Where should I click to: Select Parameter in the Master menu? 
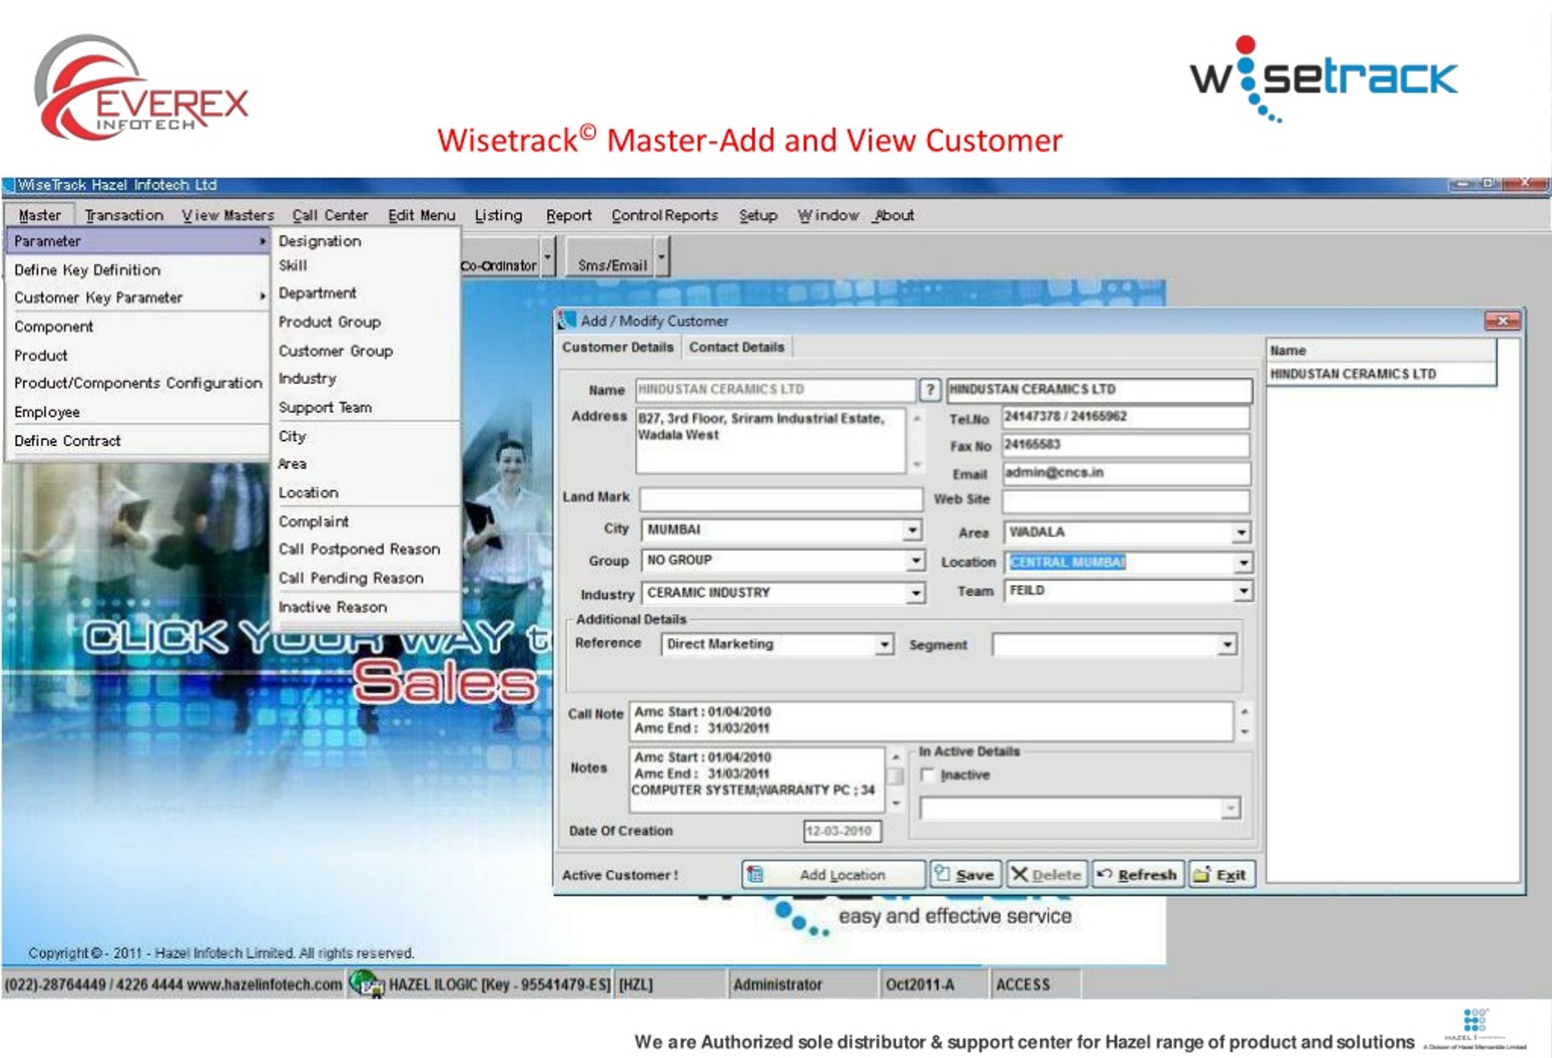(x=139, y=241)
